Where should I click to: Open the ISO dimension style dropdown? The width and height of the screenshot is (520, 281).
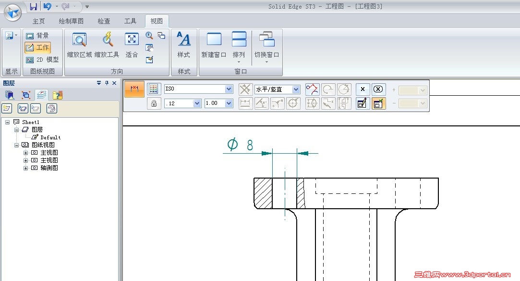[x=229, y=89]
